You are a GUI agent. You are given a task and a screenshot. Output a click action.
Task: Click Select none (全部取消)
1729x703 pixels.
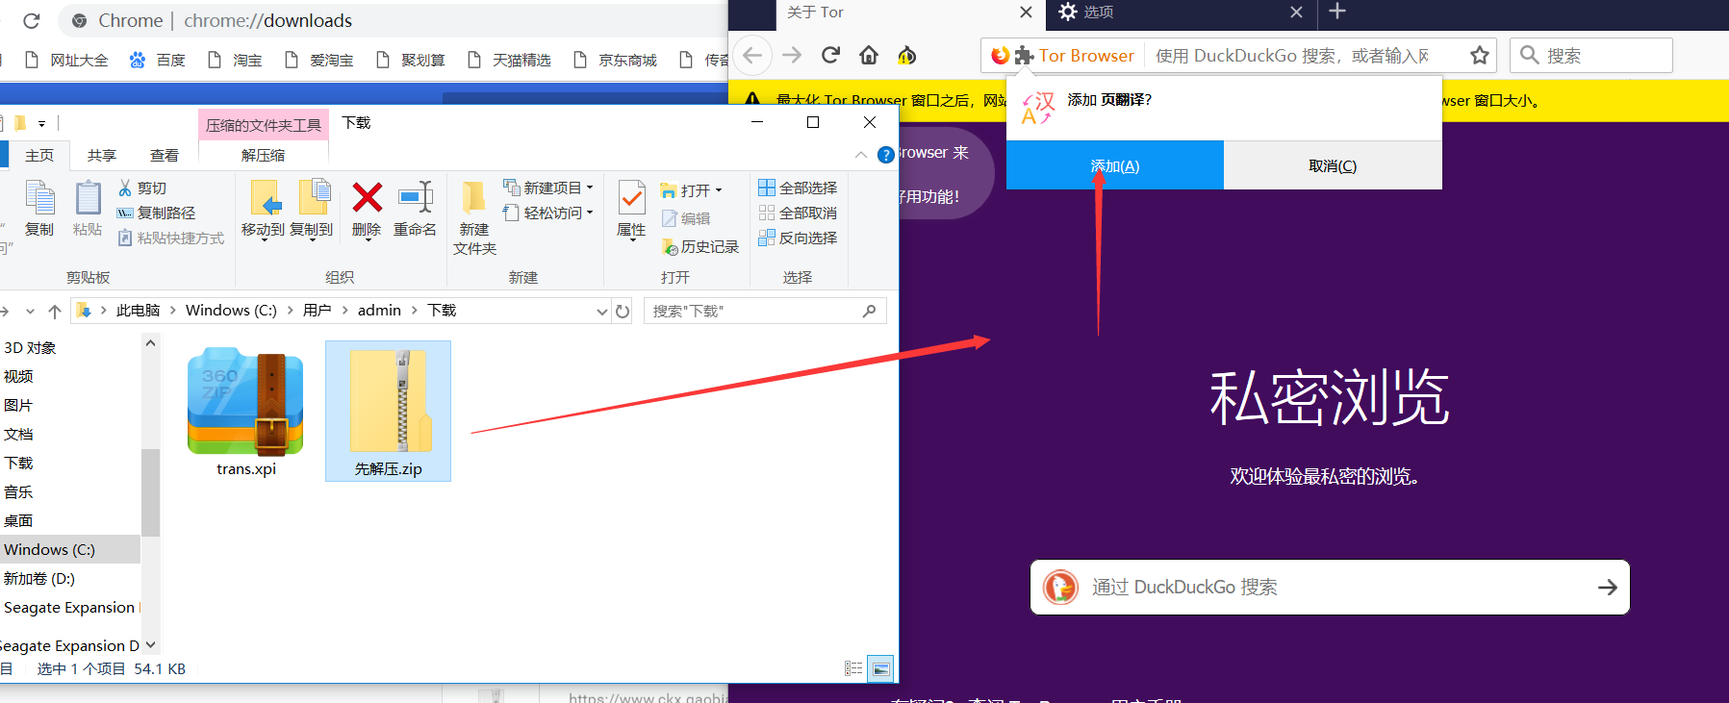(x=798, y=213)
